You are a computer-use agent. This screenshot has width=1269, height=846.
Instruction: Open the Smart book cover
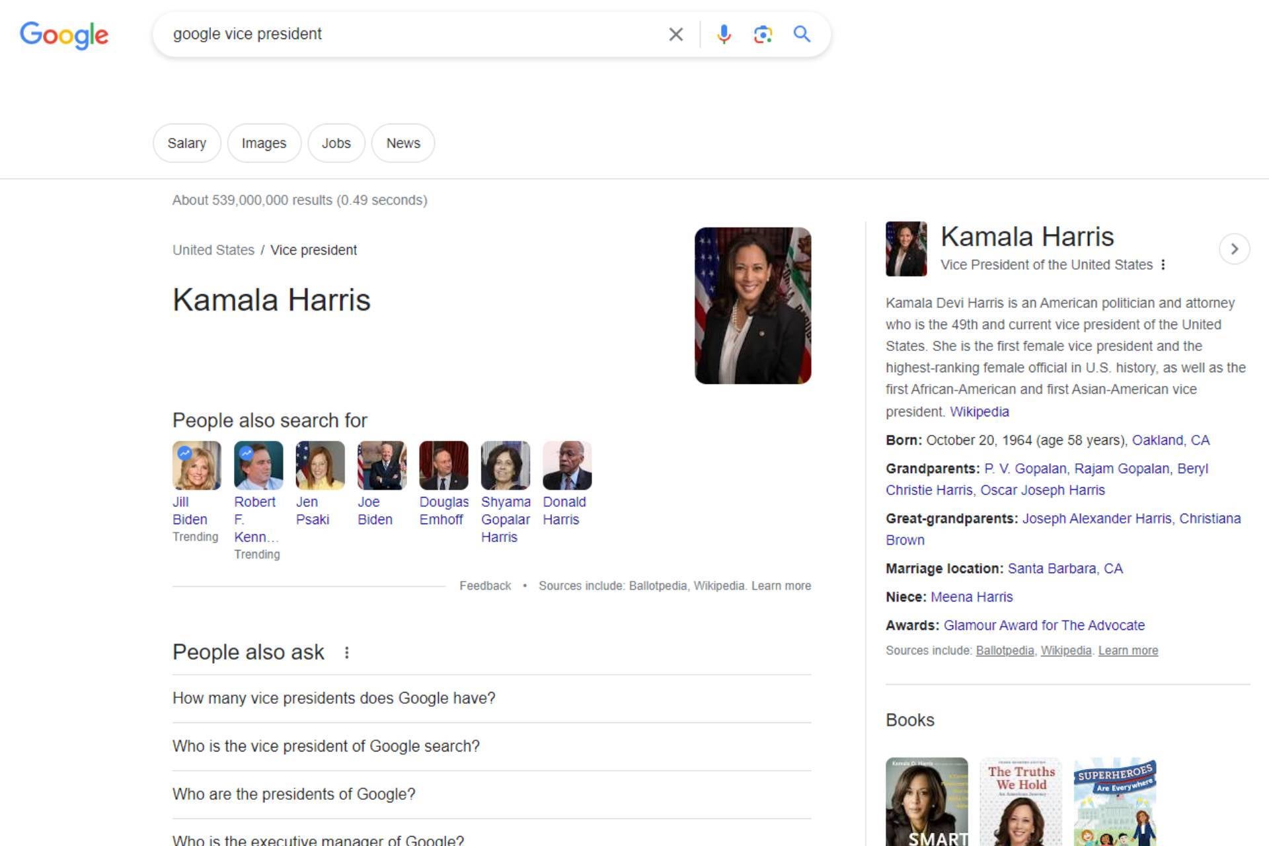click(927, 802)
